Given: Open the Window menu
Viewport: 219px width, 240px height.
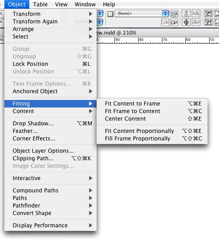Looking at the screenshot, I should point(85,4).
